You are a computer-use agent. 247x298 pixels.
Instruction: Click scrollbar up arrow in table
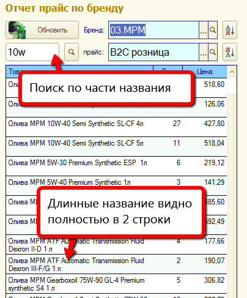click(x=232, y=72)
